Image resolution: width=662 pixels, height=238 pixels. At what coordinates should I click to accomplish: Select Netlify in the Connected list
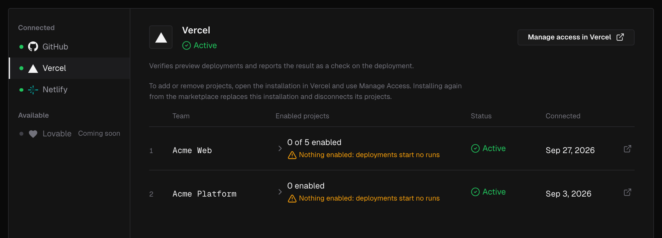[70, 90]
